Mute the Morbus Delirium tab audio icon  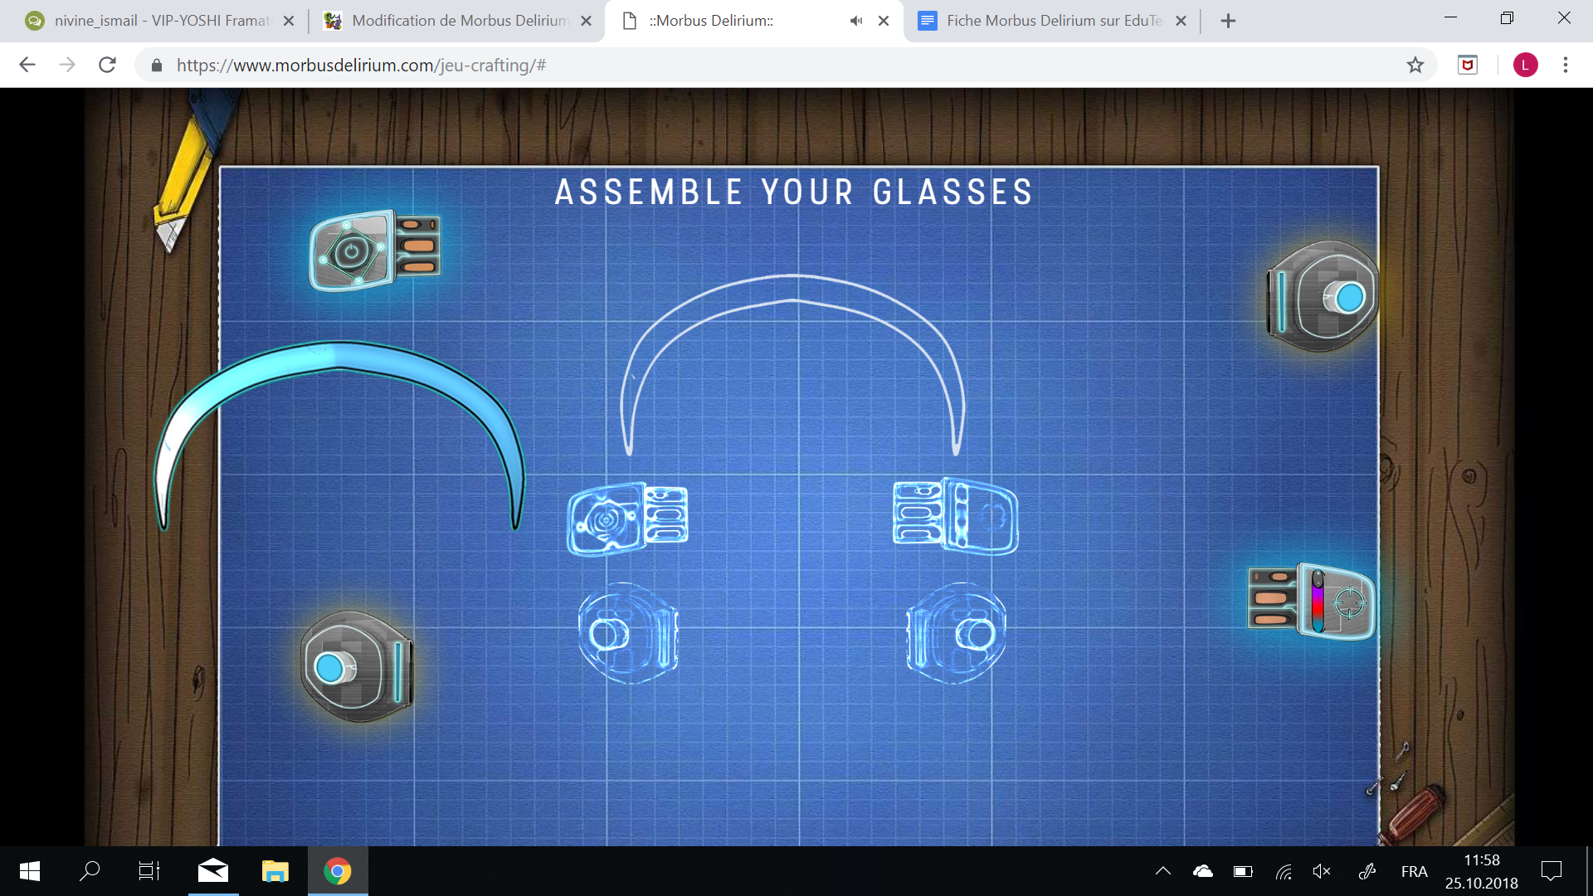856,21
